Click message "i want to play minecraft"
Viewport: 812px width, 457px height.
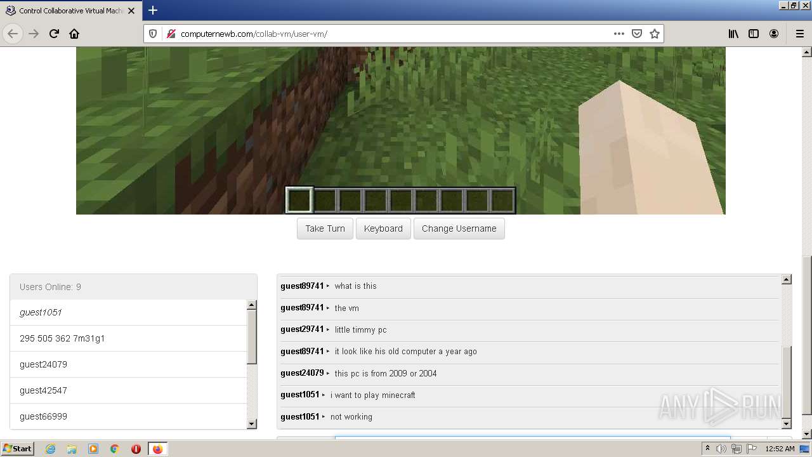click(372, 395)
